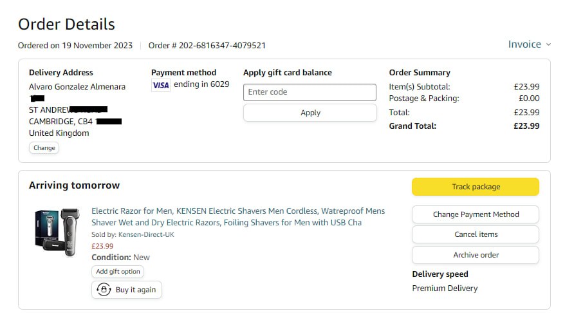
Task: Click the Order Details page heading
Action: coord(66,24)
